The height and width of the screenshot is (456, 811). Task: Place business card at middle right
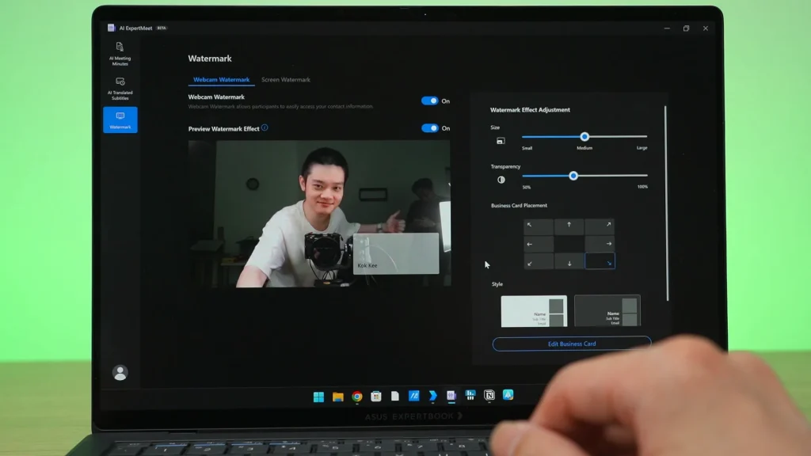tap(600, 244)
